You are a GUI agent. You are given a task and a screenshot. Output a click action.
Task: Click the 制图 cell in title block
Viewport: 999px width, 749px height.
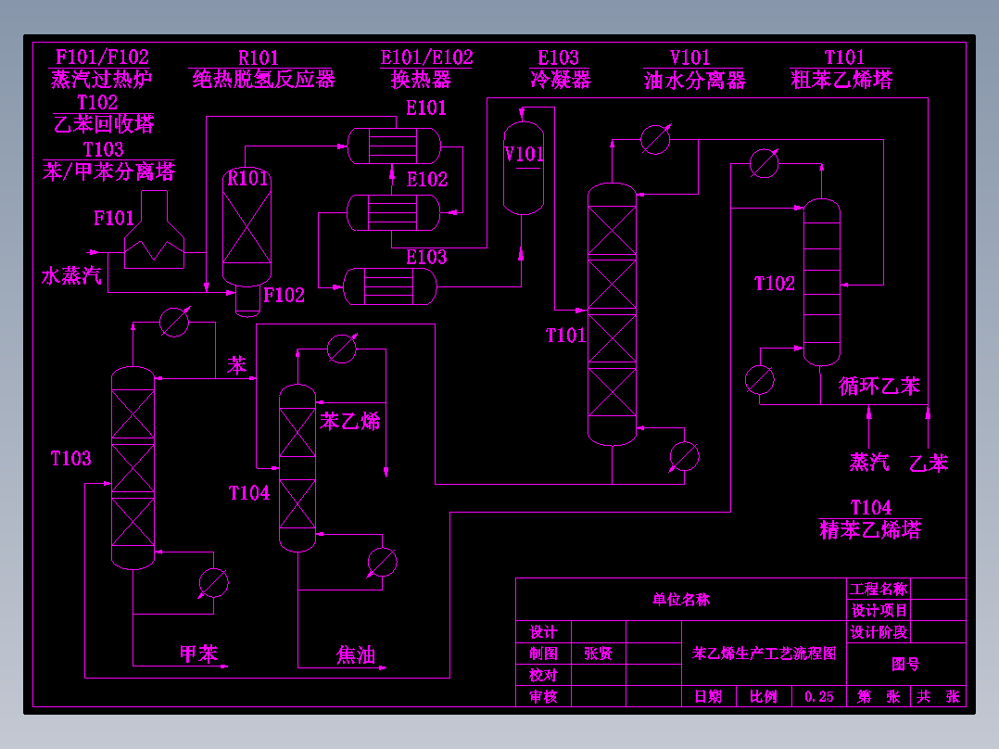click(x=543, y=654)
